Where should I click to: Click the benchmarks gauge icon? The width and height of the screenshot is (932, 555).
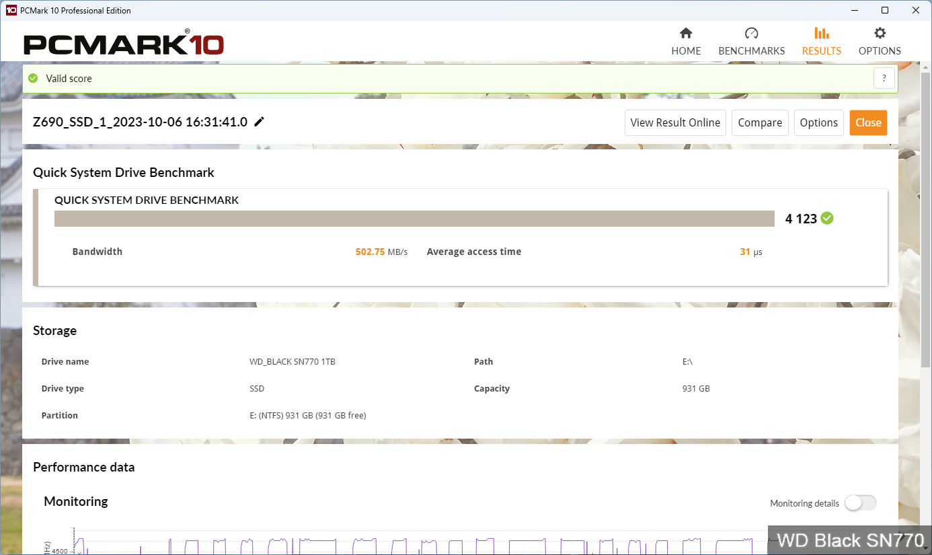click(752, 33)
